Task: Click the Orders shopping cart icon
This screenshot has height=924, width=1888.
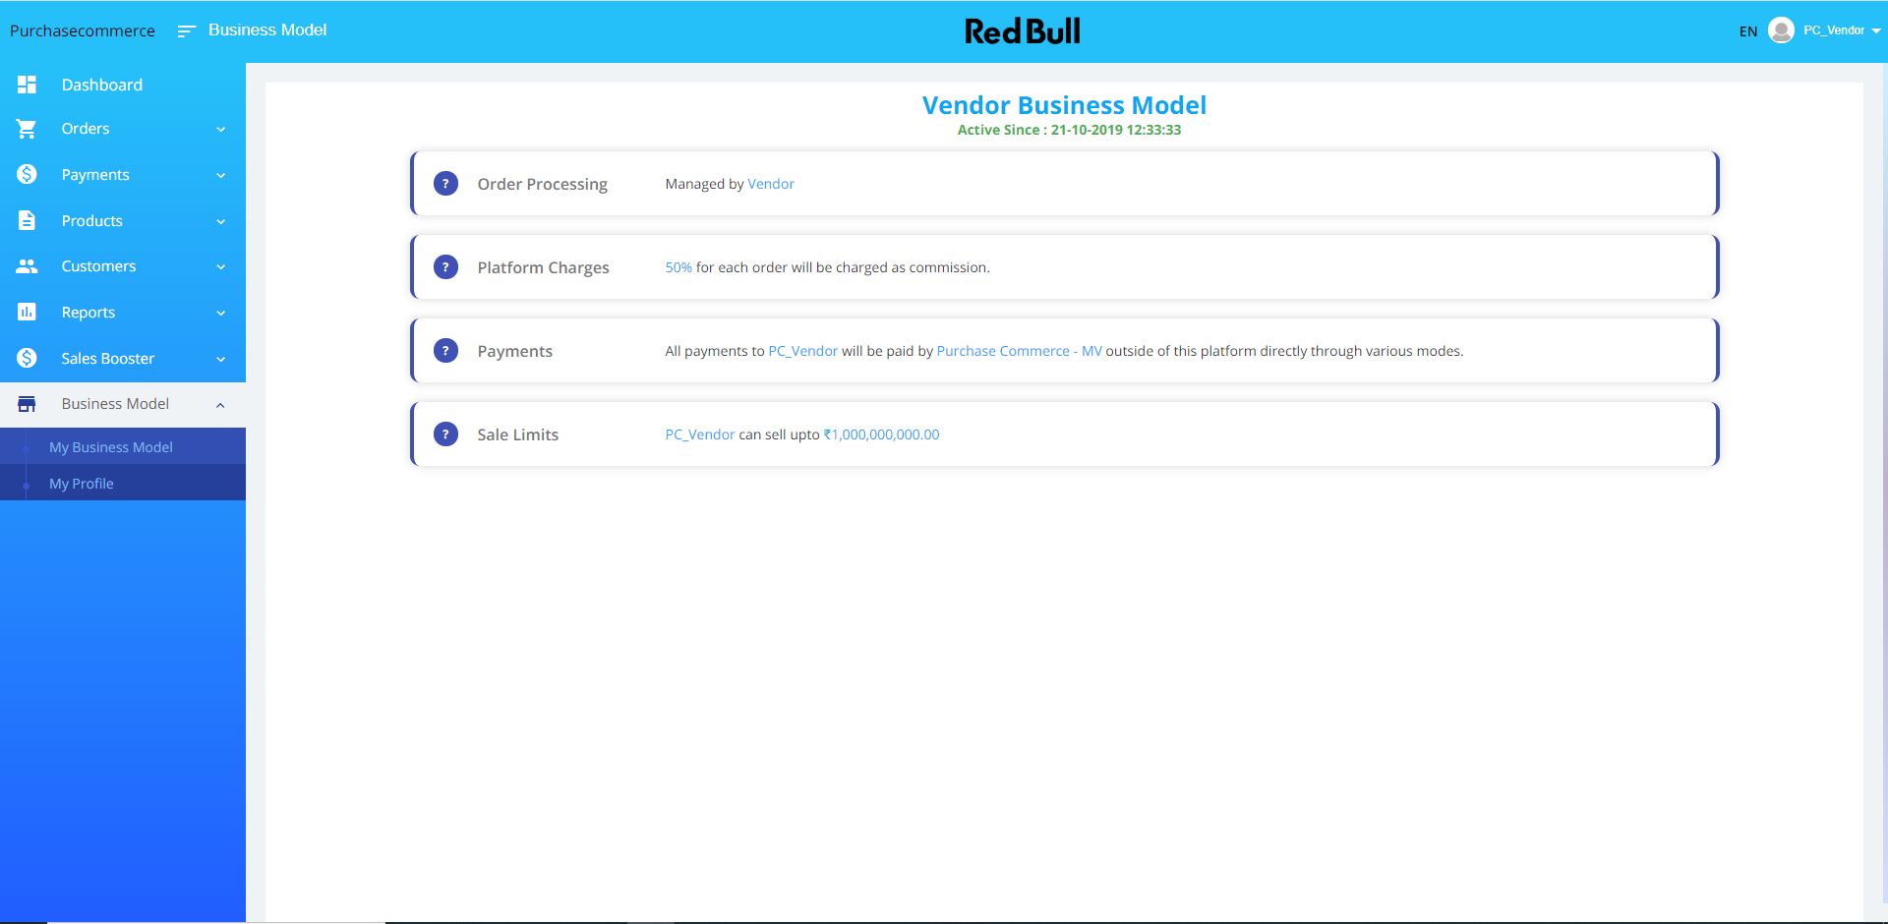Action: click(x=27, y=129)
